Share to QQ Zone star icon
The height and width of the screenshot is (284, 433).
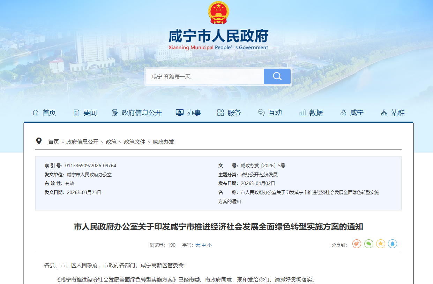(x=381, y=244)
